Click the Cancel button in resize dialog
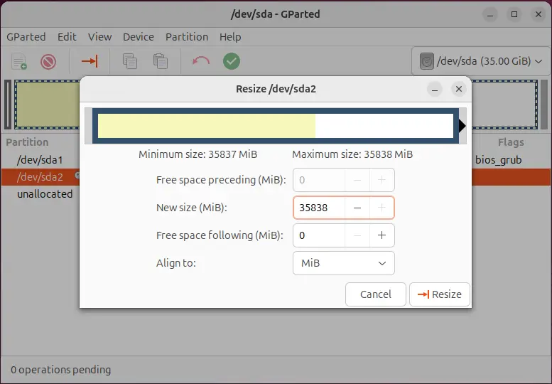 [x=376, y=294]
